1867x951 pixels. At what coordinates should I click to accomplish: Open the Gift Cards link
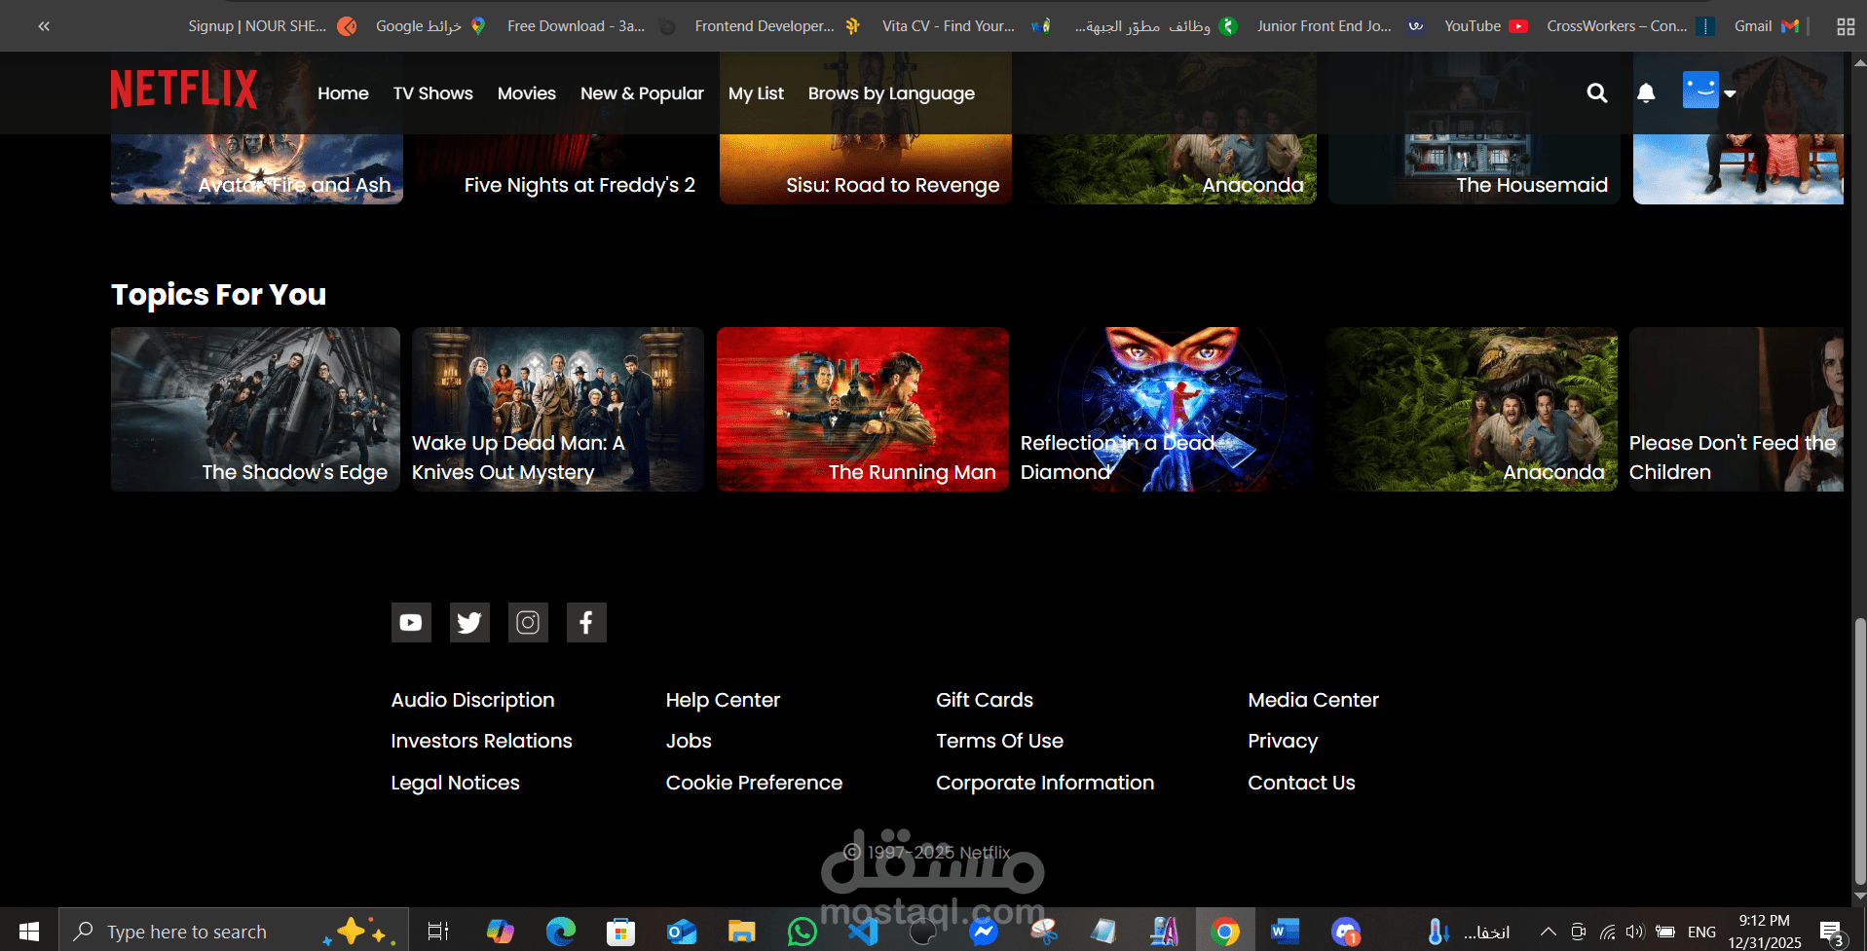pyautogui.click(x=985, y=700)
